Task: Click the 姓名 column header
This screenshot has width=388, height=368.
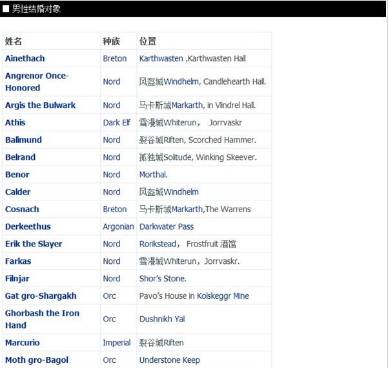Action: point(14,41)
